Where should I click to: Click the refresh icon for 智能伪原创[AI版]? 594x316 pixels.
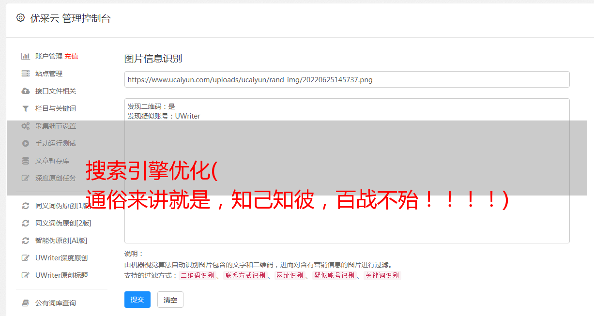tap(26, 241)
